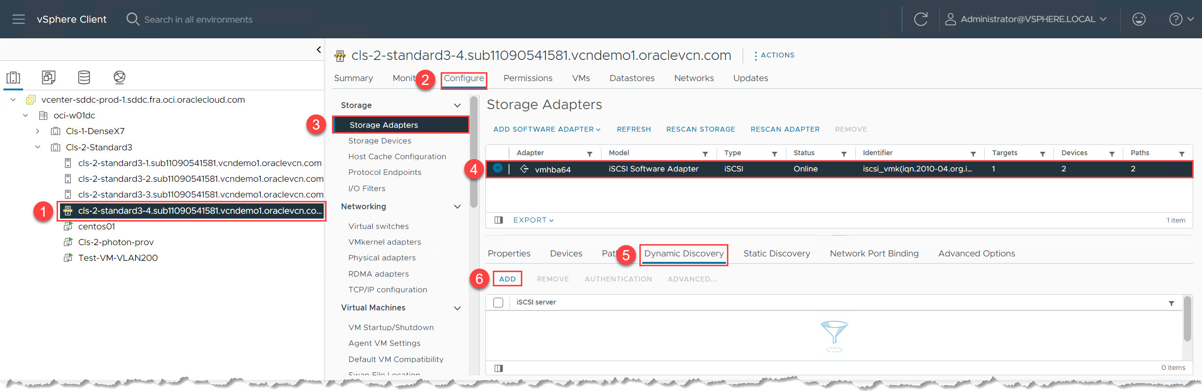Open VMkernel adapters in the sidebar
This screenshot has height=391, width=1202.
pyautogui.click(x=385, y=242)
